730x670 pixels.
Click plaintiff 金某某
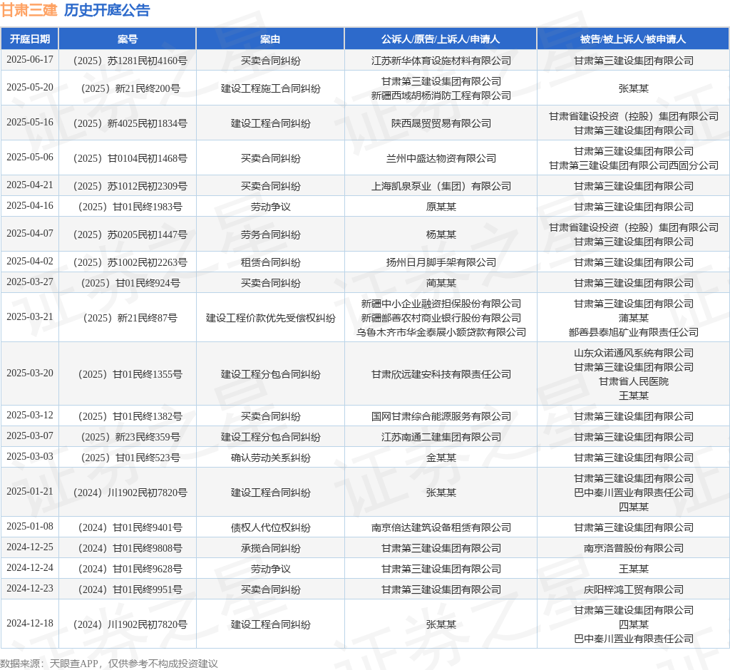[x=441, y=458]
